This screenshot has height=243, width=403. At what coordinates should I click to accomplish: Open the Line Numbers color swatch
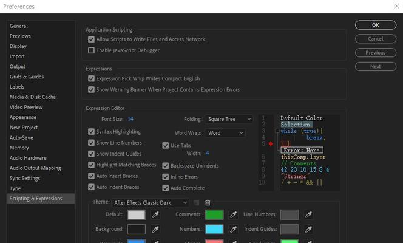pyautogui.click(x=290, y=214)
